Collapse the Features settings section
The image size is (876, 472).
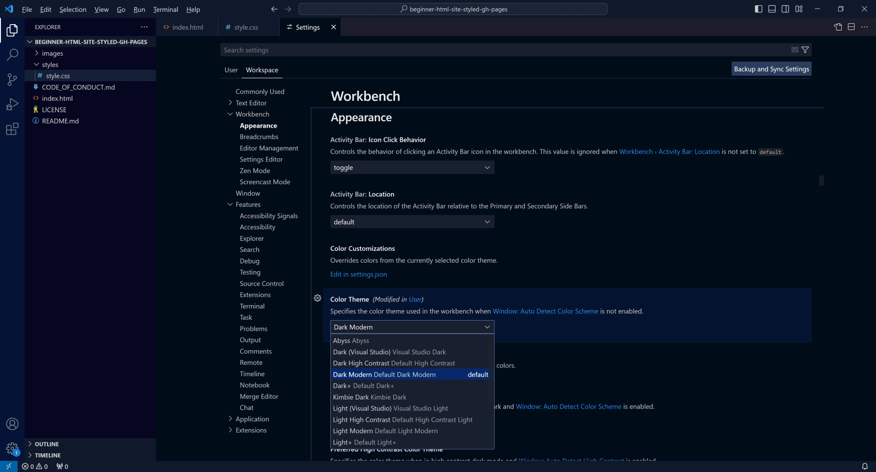click(230, 204)
